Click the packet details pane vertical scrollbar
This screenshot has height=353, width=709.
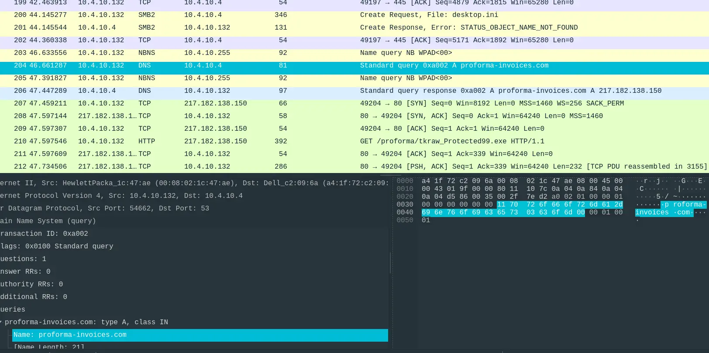tap(390, 262)
